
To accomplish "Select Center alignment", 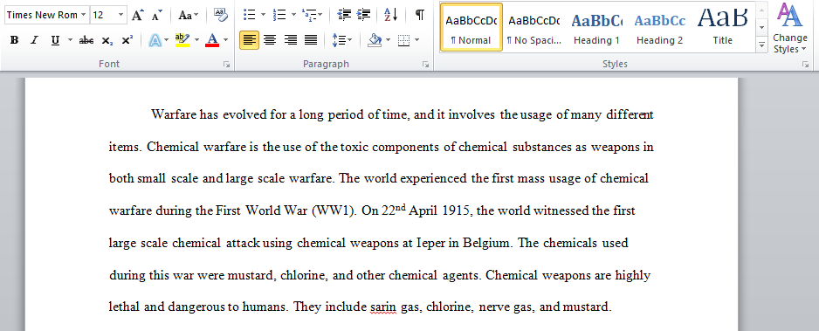I will click(270, 40).
